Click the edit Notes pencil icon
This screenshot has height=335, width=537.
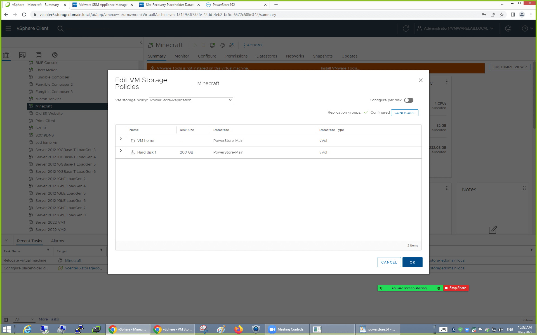(493, 230)
